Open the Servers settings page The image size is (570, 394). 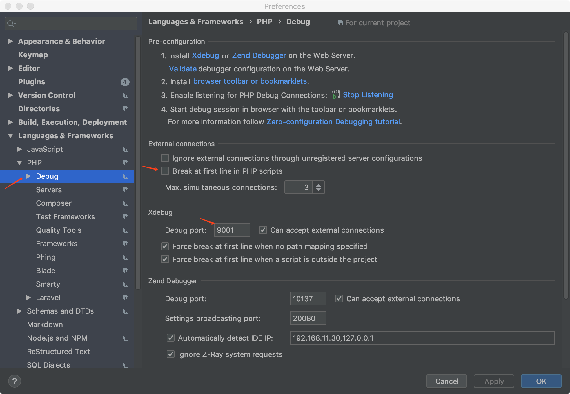coord(49,190)
